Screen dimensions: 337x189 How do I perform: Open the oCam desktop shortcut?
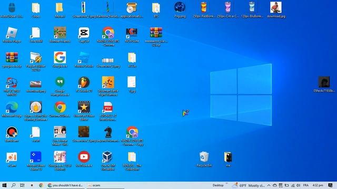point(12,159)
